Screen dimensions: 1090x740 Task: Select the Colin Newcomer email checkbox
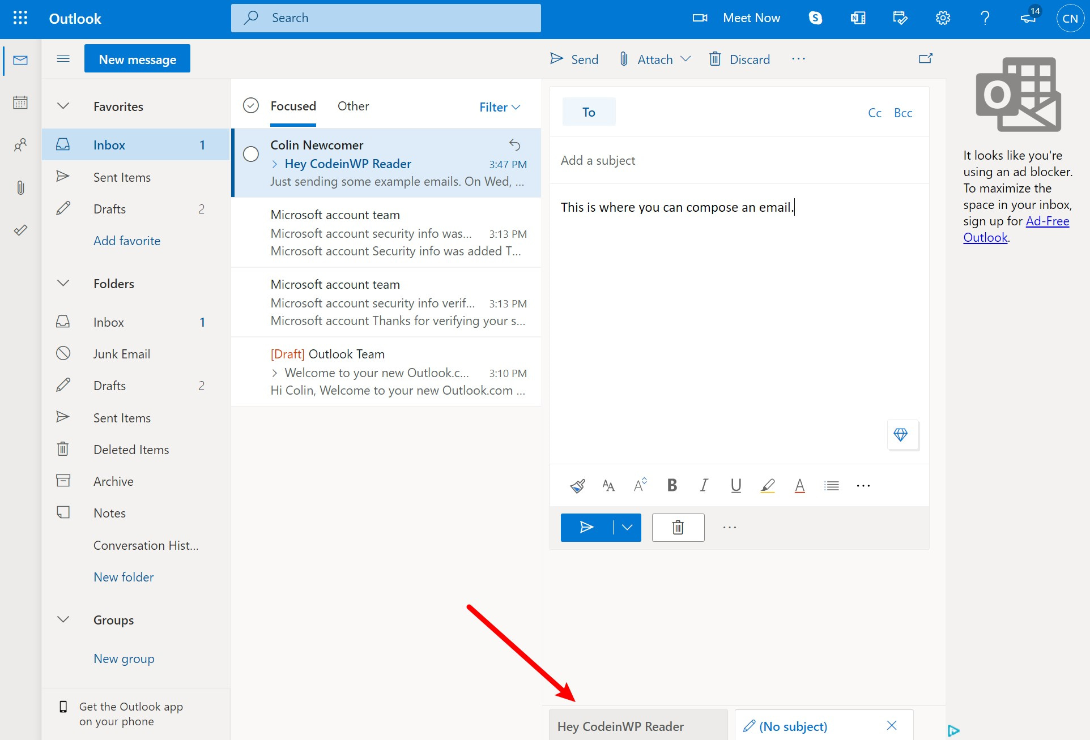(251, 153)
